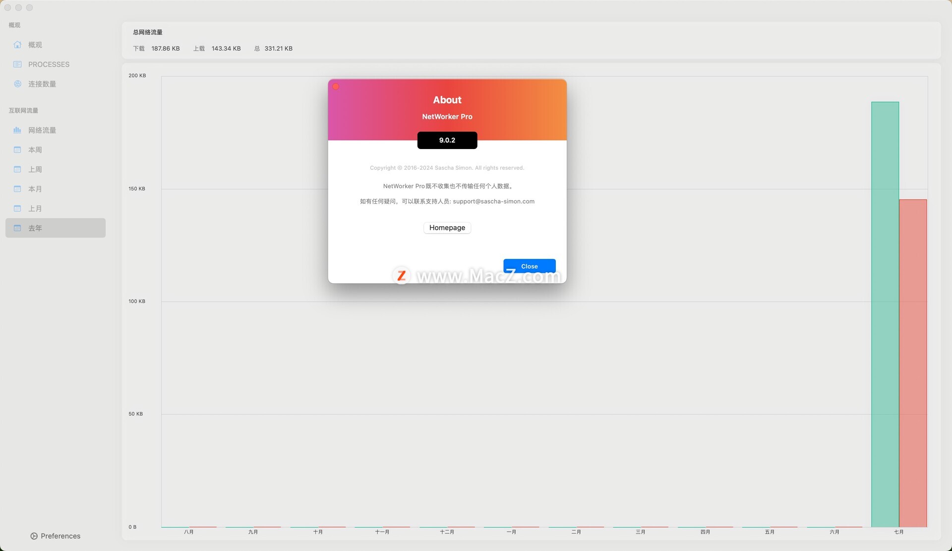The image size is (952, 551).
Task: Select the 去年 sidebar item
Action: 55,228
